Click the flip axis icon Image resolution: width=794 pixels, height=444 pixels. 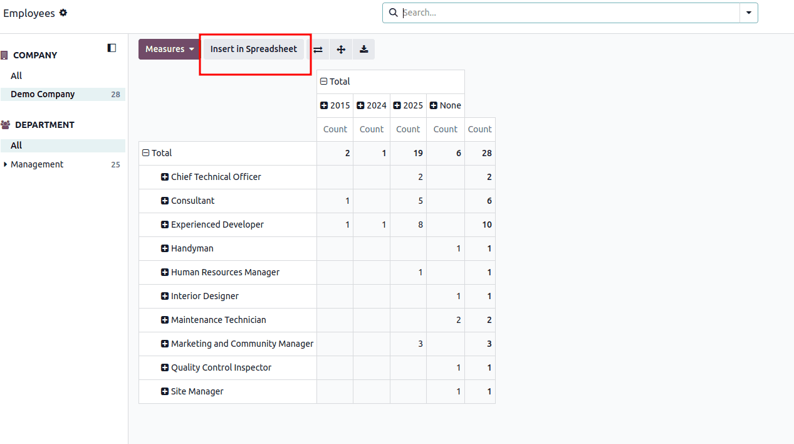click(318, 50)
